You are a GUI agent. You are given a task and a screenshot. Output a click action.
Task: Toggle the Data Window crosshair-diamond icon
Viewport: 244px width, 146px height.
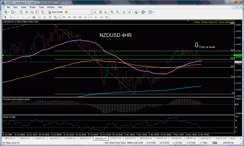[x=27, y=12]
